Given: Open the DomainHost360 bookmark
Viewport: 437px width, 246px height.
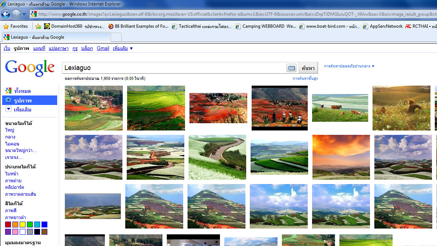Looking at the screenshot, I should point(63,26).
